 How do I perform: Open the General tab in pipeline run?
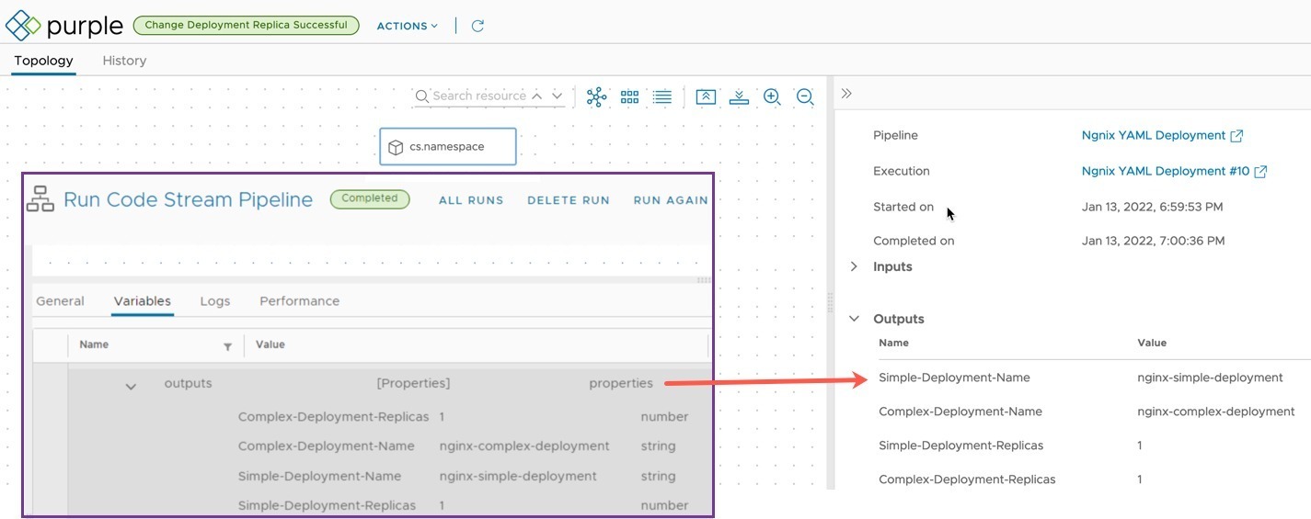click(x=60, y=301)
